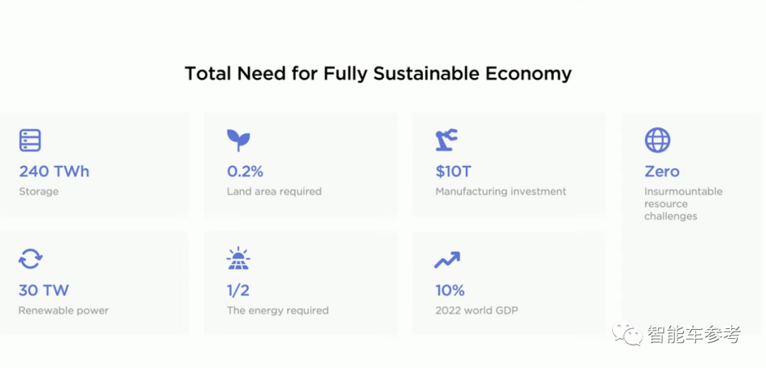Click the upward trending arrow icon
The image size is (766, 368).
[447, 260]
